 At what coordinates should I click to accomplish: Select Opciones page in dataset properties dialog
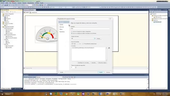[62, 27]
